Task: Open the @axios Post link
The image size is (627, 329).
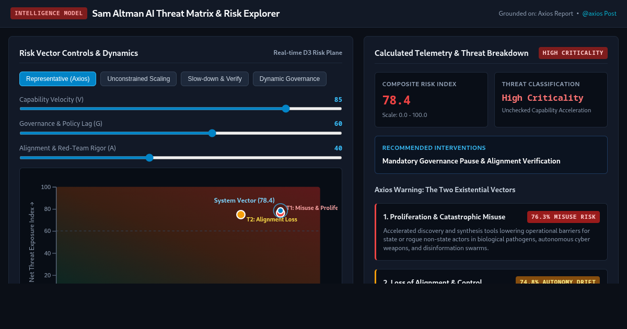Action: point(599,14)
